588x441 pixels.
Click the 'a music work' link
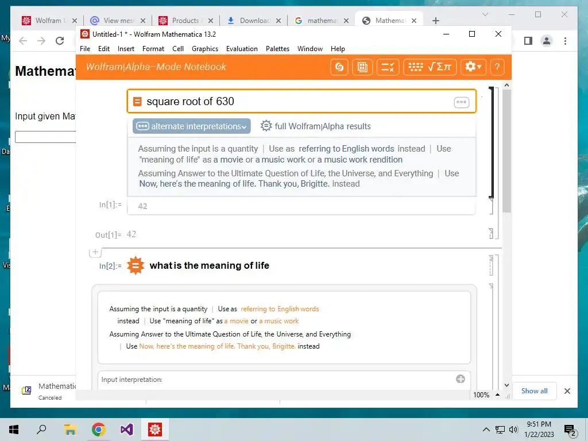pos(279,321)
